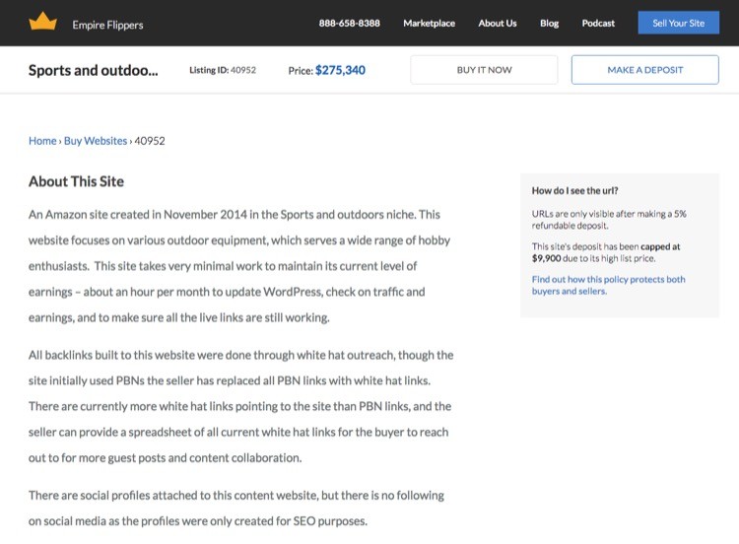Open the Empire Flippers home text link
739x544 pixels.
(x=107, y=25)
